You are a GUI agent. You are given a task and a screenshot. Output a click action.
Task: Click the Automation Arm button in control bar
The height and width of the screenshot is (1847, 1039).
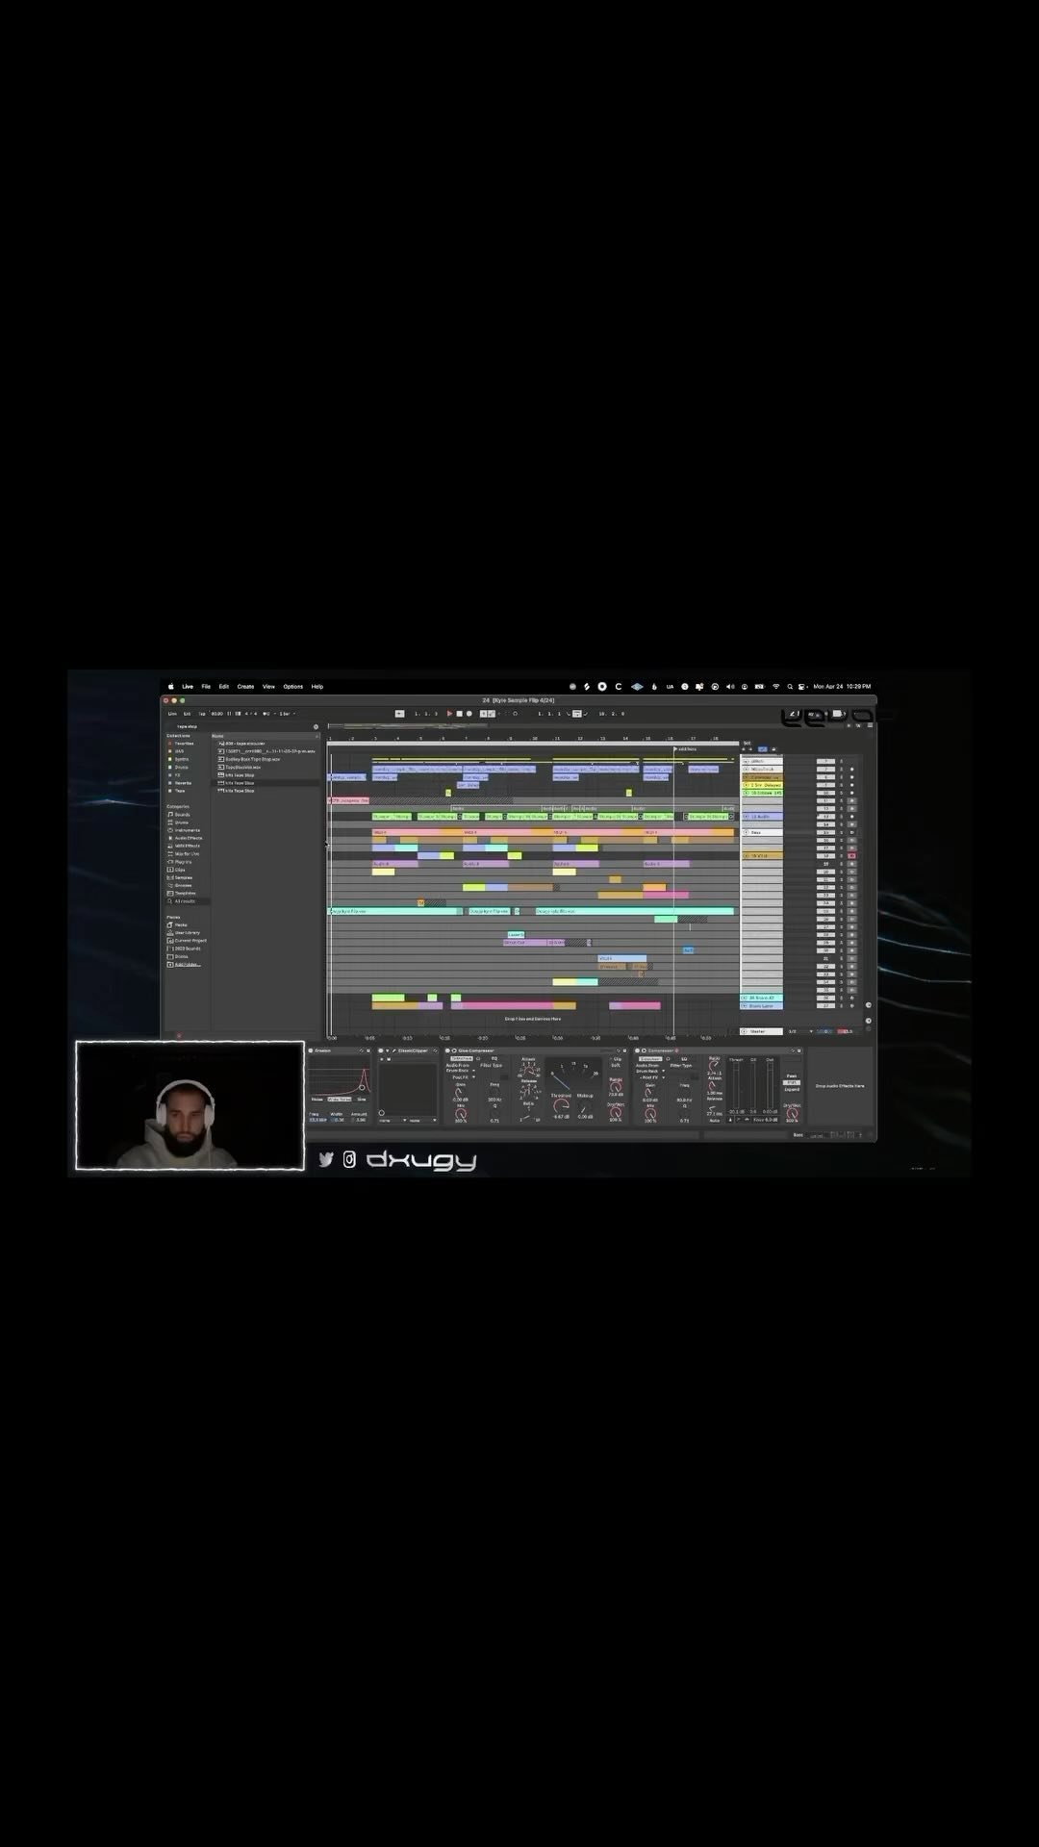pyautogui.click(x=492, y=713)
